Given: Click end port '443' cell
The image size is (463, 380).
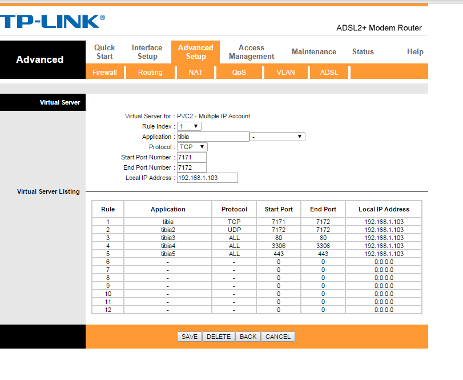Looking at the screenshot, I should [323, 254].
